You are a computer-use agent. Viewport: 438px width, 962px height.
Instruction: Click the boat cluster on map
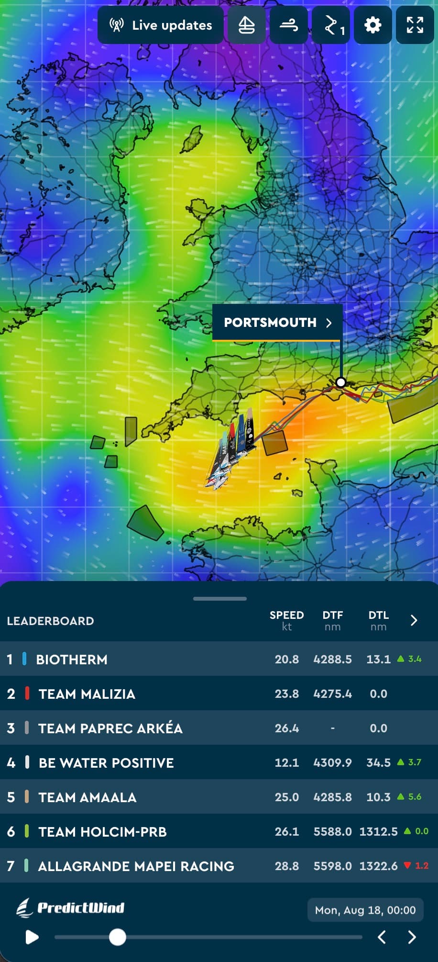(x=230, y=450)
